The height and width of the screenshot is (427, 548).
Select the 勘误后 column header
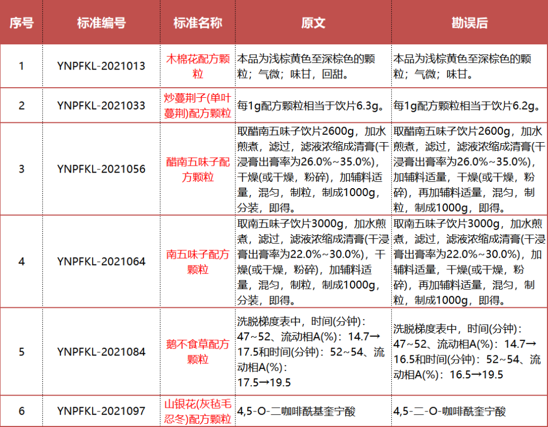[x=469, y=23]
